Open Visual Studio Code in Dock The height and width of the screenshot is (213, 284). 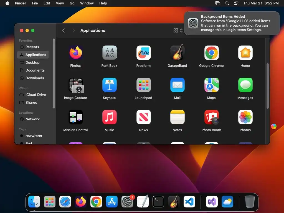[x=189, y=202]
